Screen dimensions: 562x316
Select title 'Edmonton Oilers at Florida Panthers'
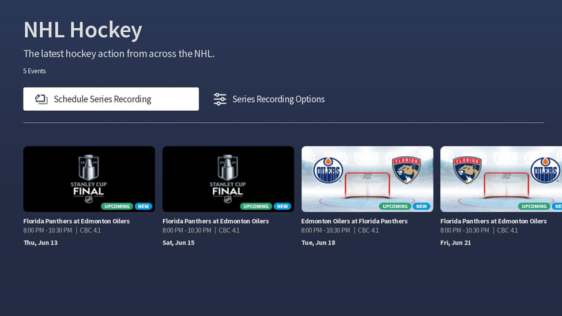[x=354, y=221]
